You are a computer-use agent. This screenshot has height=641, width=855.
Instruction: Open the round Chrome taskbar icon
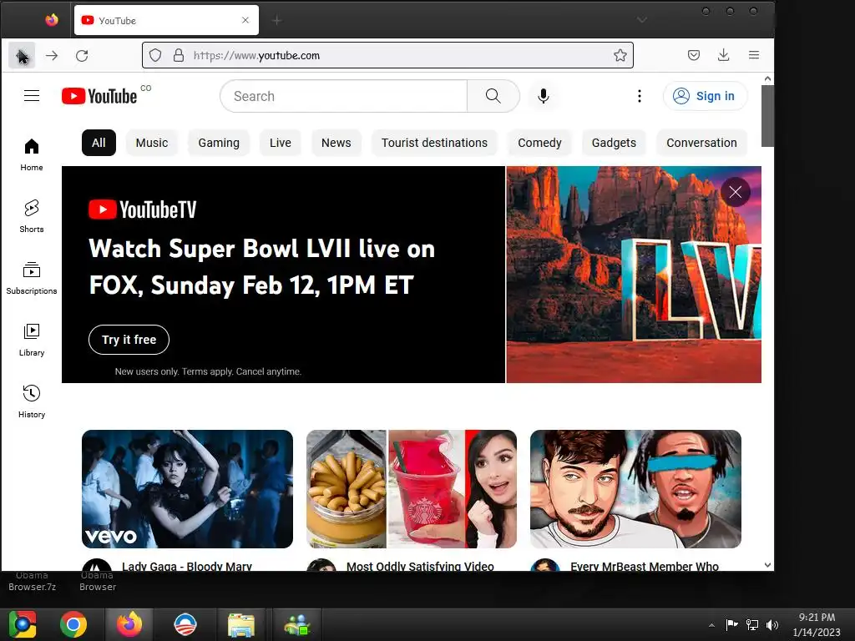[73, 624]
